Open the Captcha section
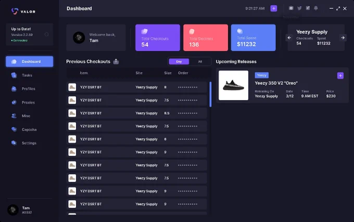The image size is (354, 222). (x=29, y=130)
